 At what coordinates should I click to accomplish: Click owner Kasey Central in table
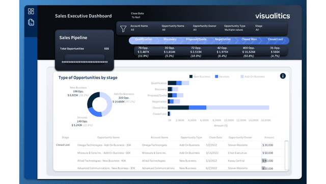click(236, 161)
